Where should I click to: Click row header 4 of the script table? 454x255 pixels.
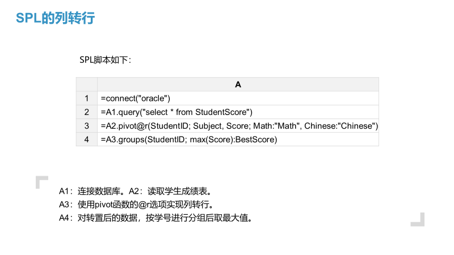[86, 139]
